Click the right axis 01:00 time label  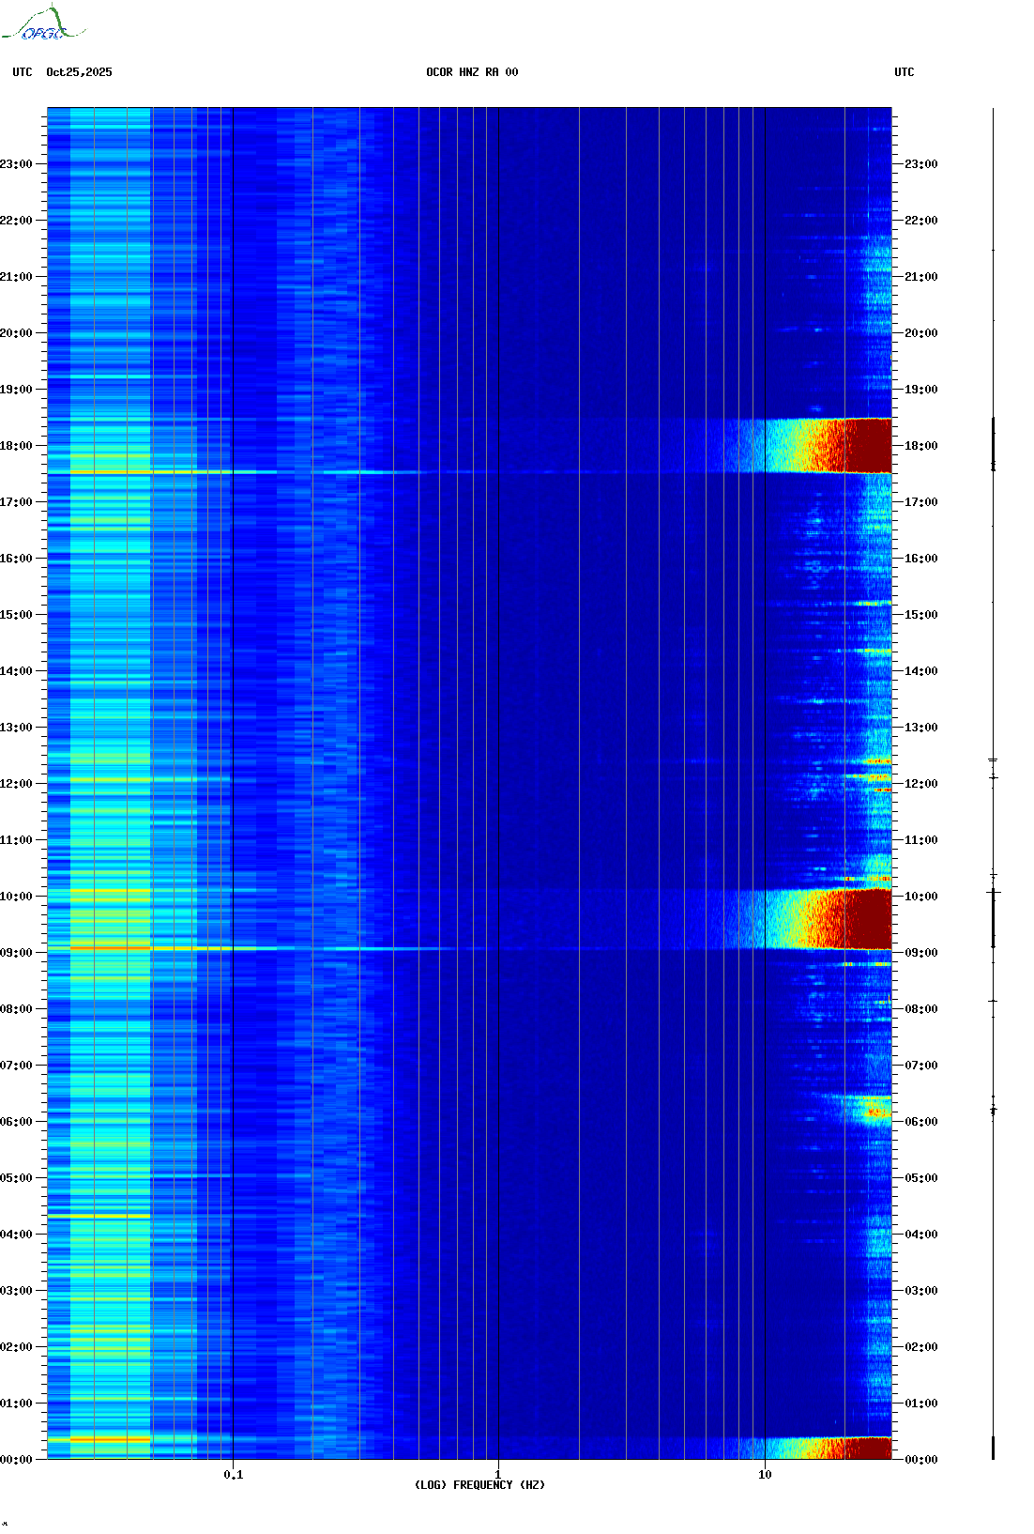click(x=920, y=1404)
